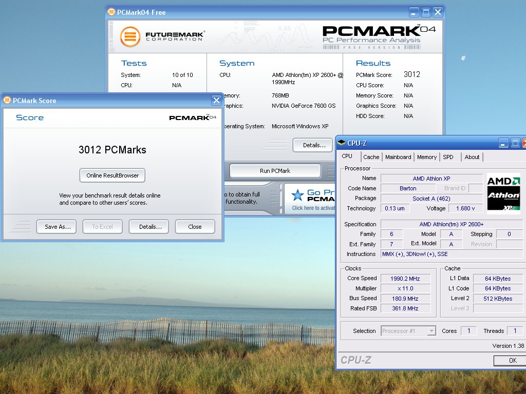Switch to the About tab in CPU-Z
Viewport: 526px width, 394px height.
472,157
